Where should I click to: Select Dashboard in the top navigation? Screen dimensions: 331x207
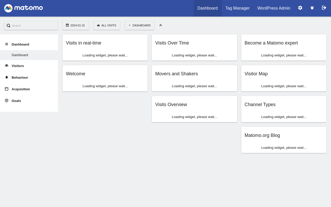point(207,8)
